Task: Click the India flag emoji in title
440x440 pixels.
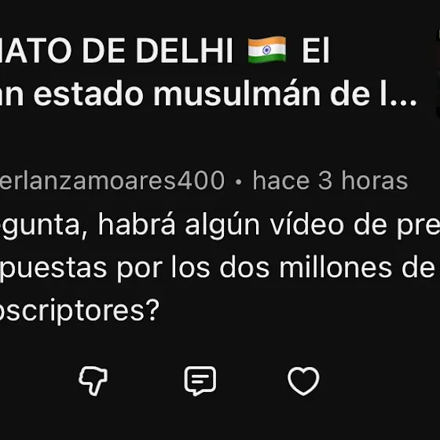Action: click(x=267, y=50)
